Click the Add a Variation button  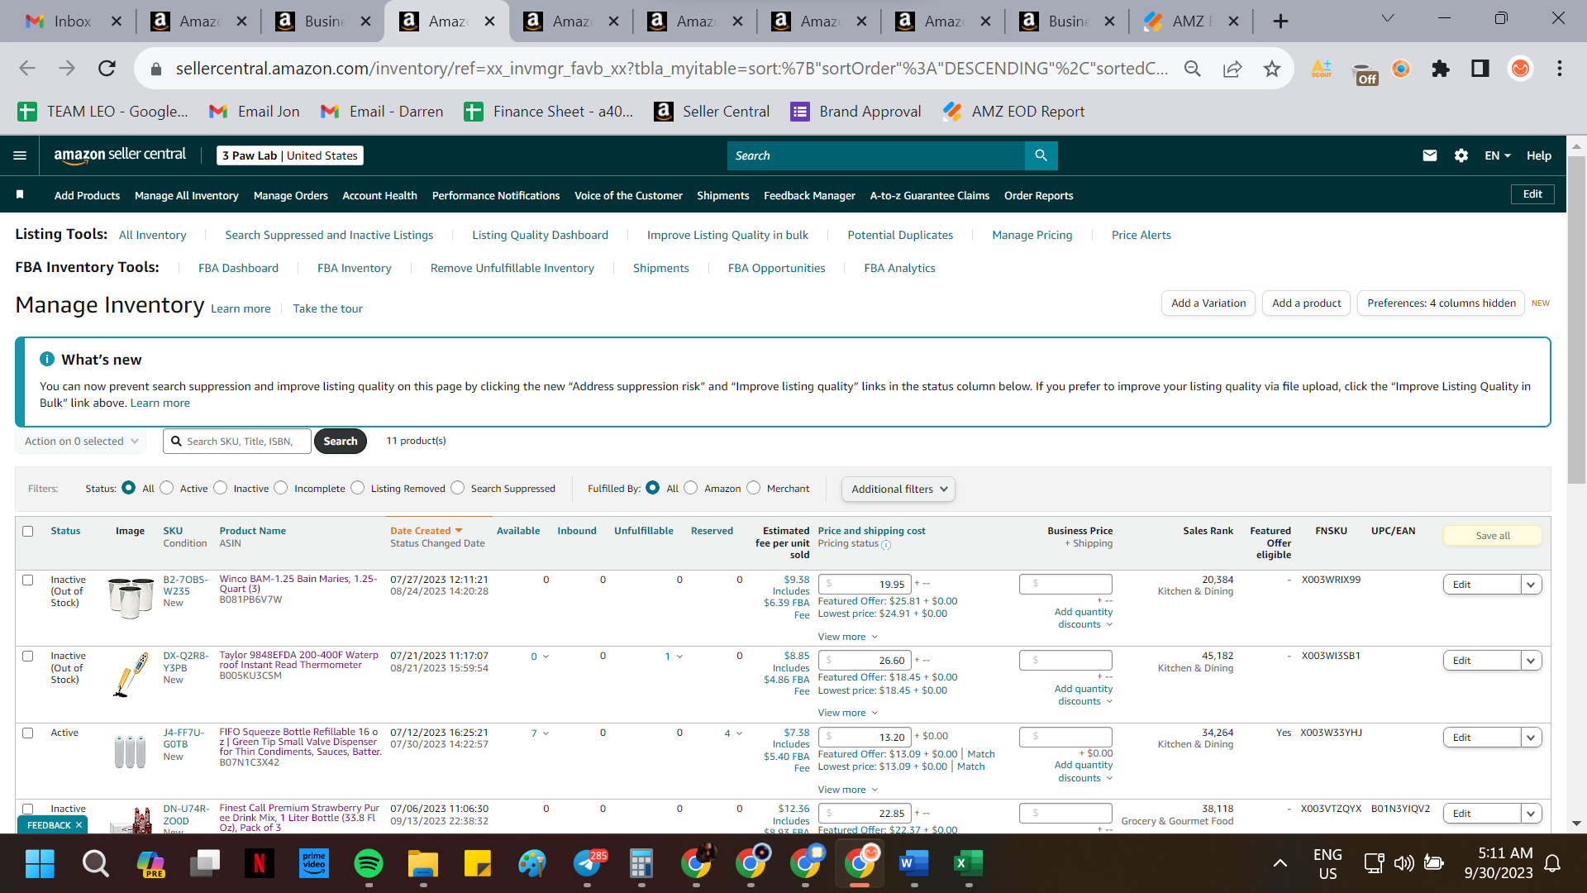click(x=1208, y=303)
